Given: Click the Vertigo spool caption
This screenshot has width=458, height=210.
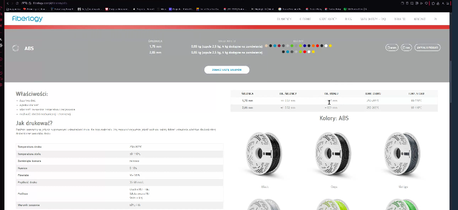Looking at the screenshot, I should (403, 187).
